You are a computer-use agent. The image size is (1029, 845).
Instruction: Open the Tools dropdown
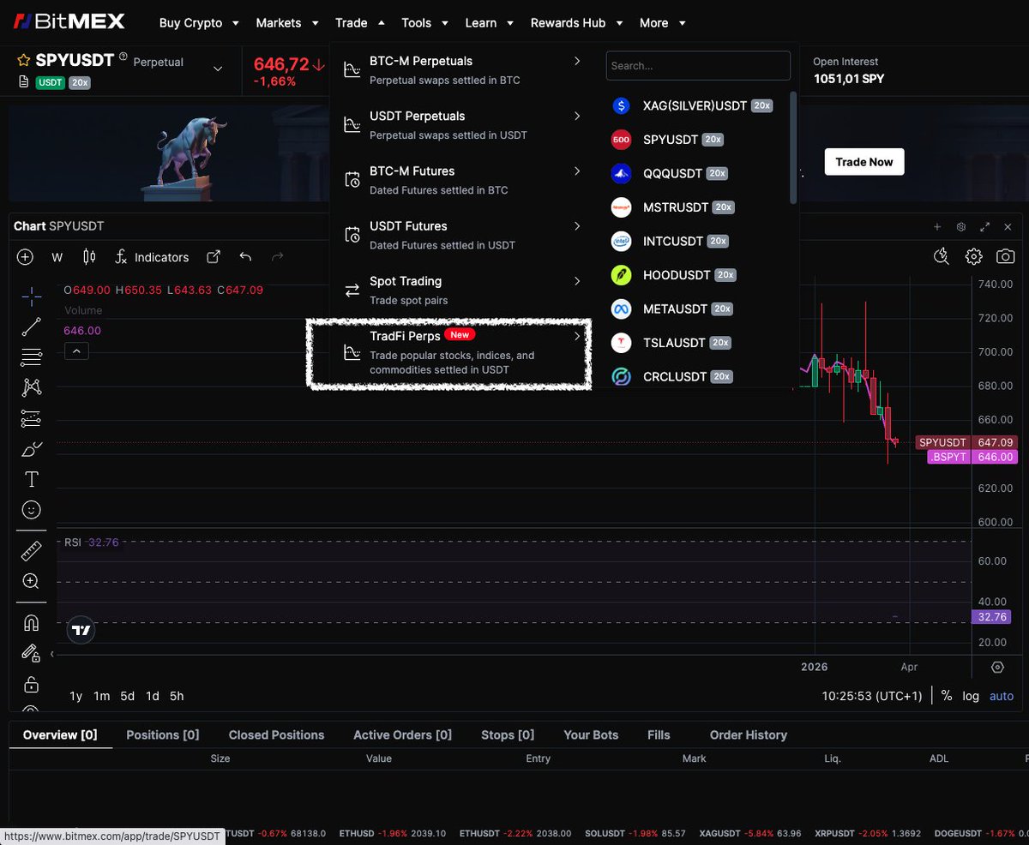point(424,23)
